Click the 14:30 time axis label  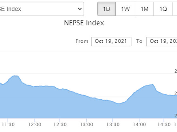click(x=164, y=124)
